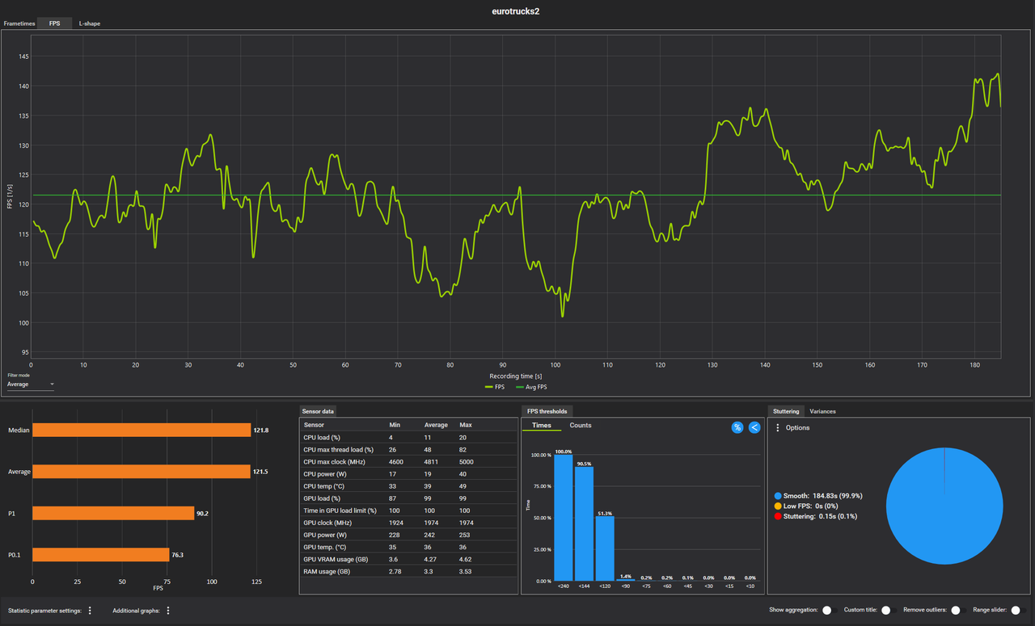Image resolution: width=1035 pixels, height=626 pixels.
Task: Click the 'CPU power (W)' row
Action: 408,473
